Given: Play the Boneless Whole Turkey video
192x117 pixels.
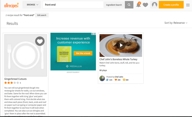Looking at the screenshot, I should click(x=121, y=45).
